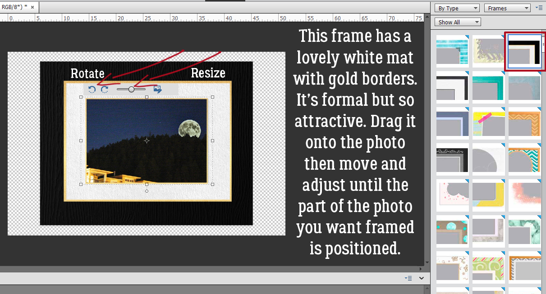
Task: Click the top-left transform handle of the photo
Action: (x=81, y=97)
